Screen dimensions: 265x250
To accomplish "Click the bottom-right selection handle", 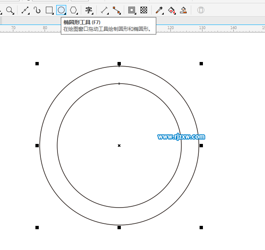I will pyautogui.click(x=201, y=228).
